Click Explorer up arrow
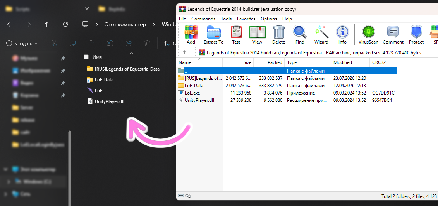The image size is (438, 206). point(46,24)
